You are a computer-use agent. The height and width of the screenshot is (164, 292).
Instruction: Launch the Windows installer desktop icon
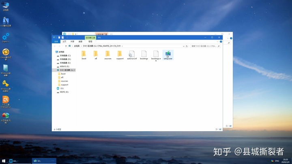[x=6, y=70]
